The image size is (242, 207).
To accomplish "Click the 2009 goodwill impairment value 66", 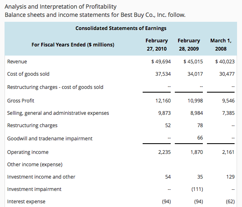I will click(x=200, y=138).
